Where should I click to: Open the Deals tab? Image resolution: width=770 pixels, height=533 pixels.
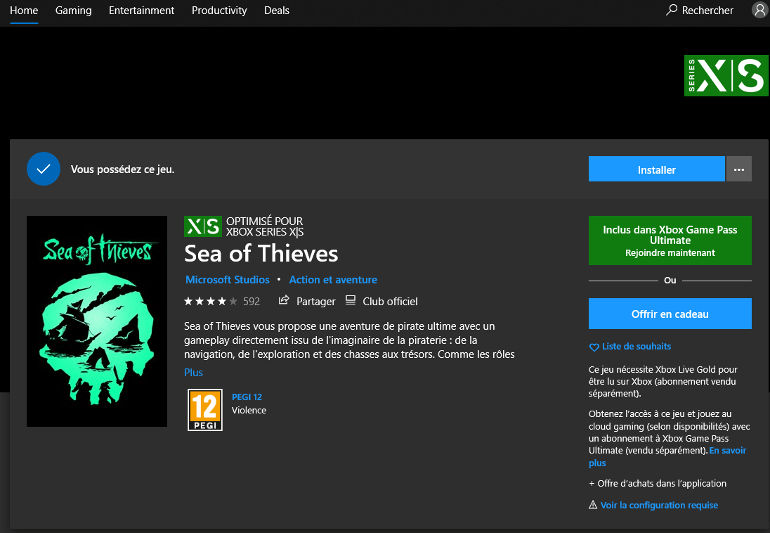pyautogui.click(x=277, y=11)
